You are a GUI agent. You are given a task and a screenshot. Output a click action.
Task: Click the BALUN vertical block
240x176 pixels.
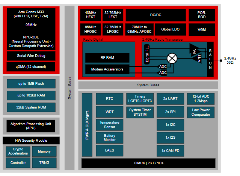click(x=210, y=59)
